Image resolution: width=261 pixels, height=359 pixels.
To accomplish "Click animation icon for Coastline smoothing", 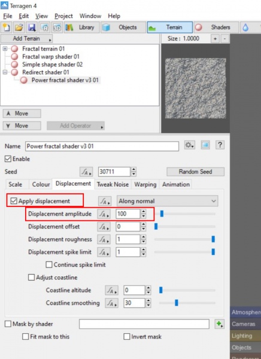I will [111, 303].
